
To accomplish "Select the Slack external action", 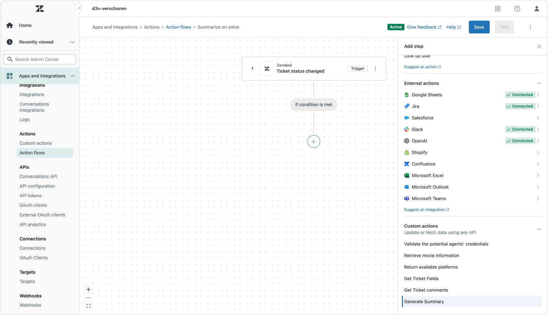I will coord(417,129).
